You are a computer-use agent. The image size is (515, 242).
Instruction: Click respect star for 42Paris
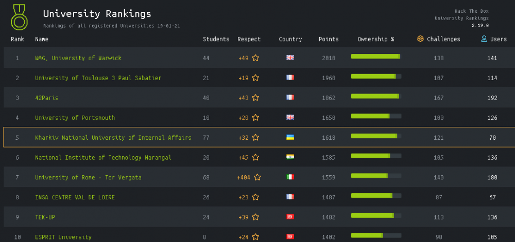[x=255, y=98]
